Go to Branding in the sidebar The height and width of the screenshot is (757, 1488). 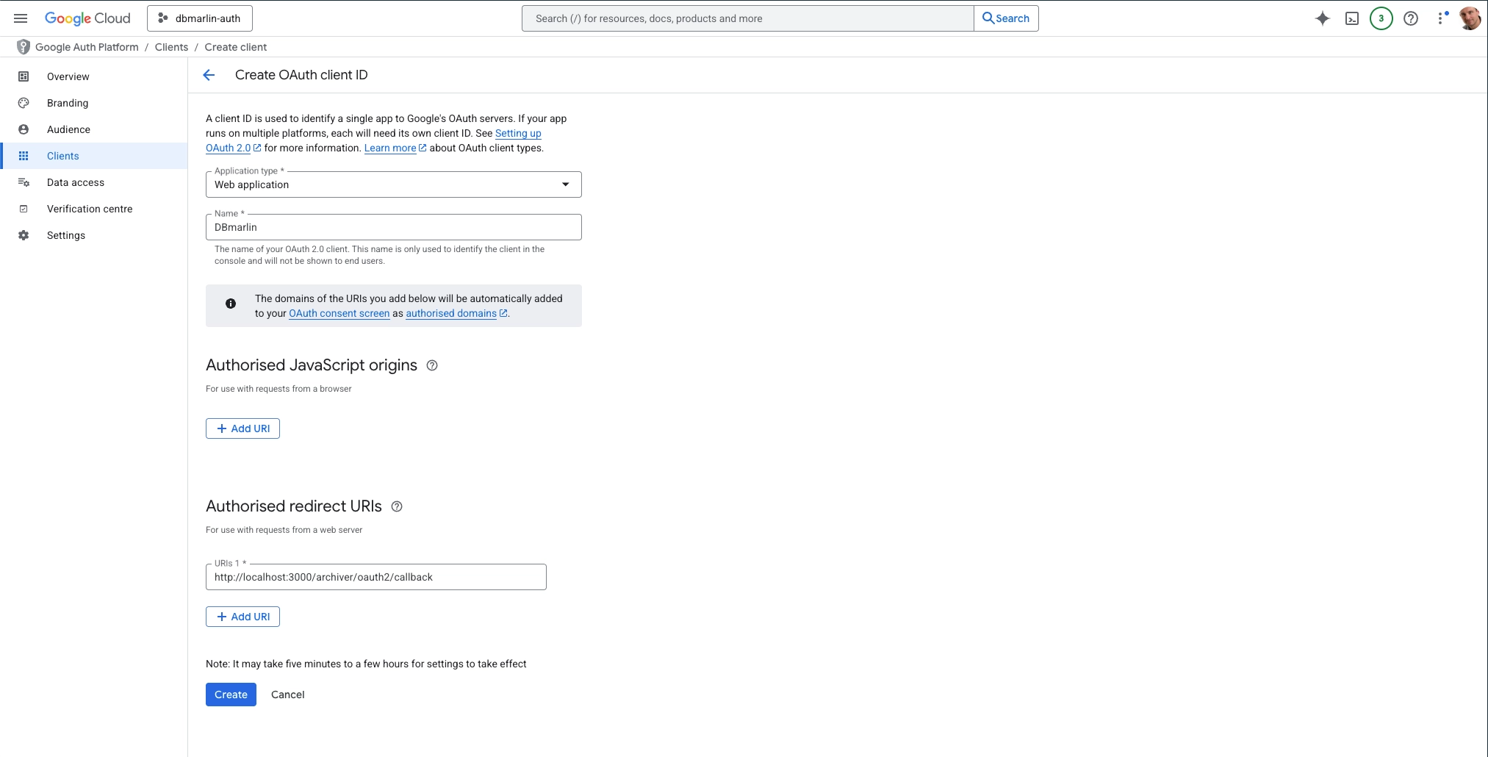[x=68, y=103]
